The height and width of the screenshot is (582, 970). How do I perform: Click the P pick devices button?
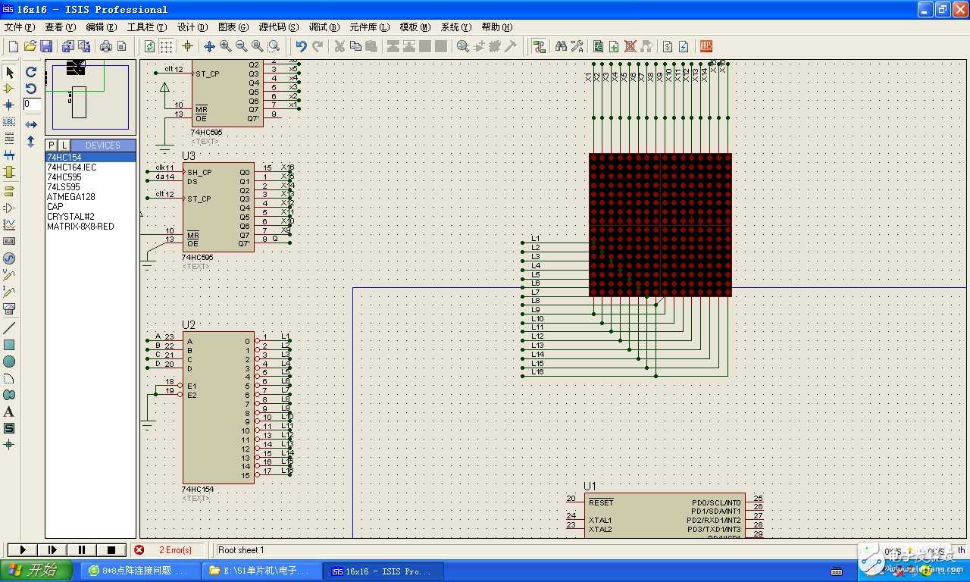pyautogui.click(x=52, y=145)
